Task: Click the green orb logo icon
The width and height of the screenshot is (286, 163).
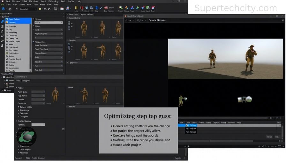Action: click(x=26, y=137)
